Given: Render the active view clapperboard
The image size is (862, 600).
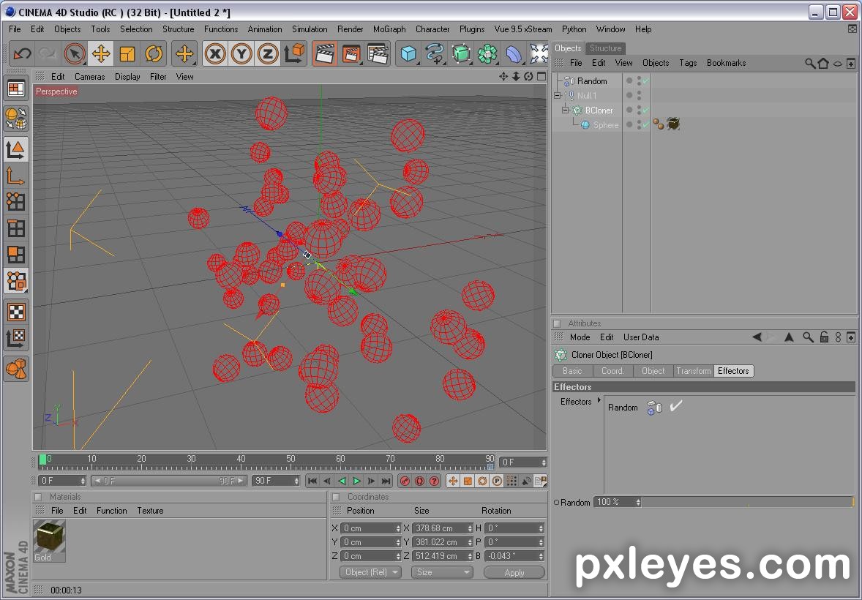Looking at the screenshot, I should pos(325,53).
